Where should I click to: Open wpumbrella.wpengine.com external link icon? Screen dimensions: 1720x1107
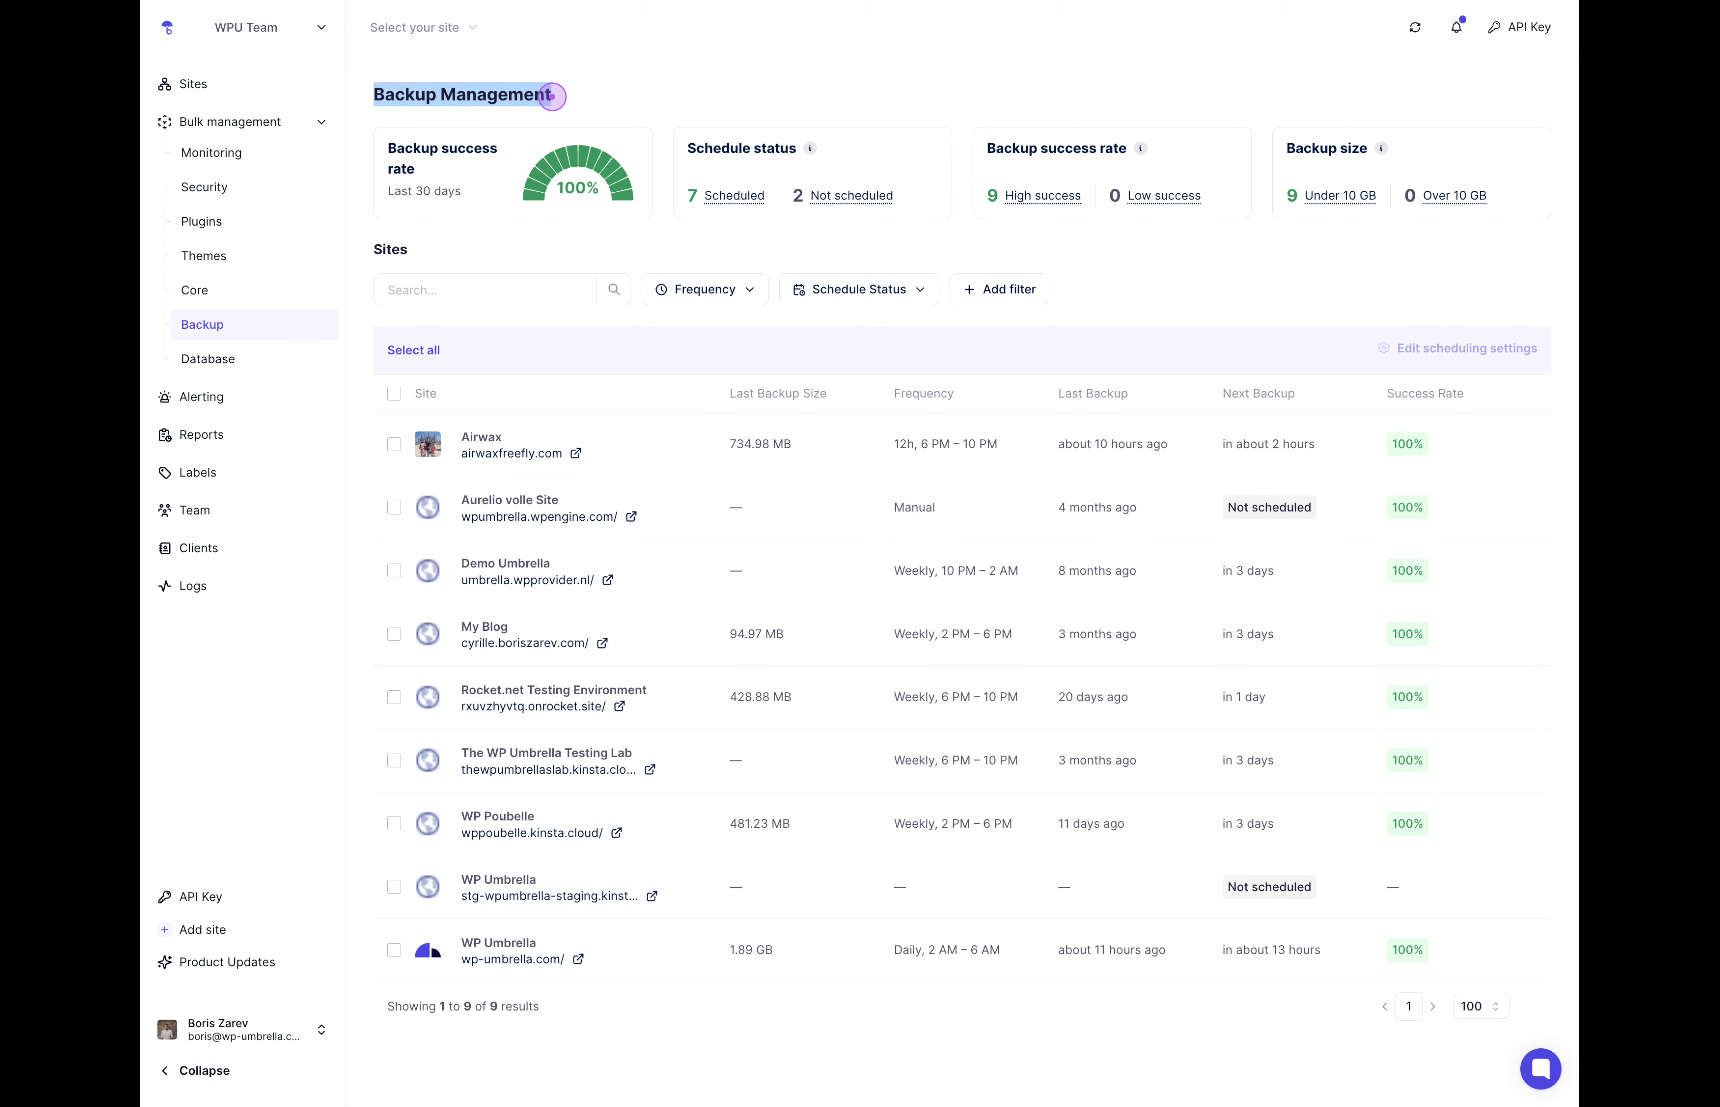point(631,517)
